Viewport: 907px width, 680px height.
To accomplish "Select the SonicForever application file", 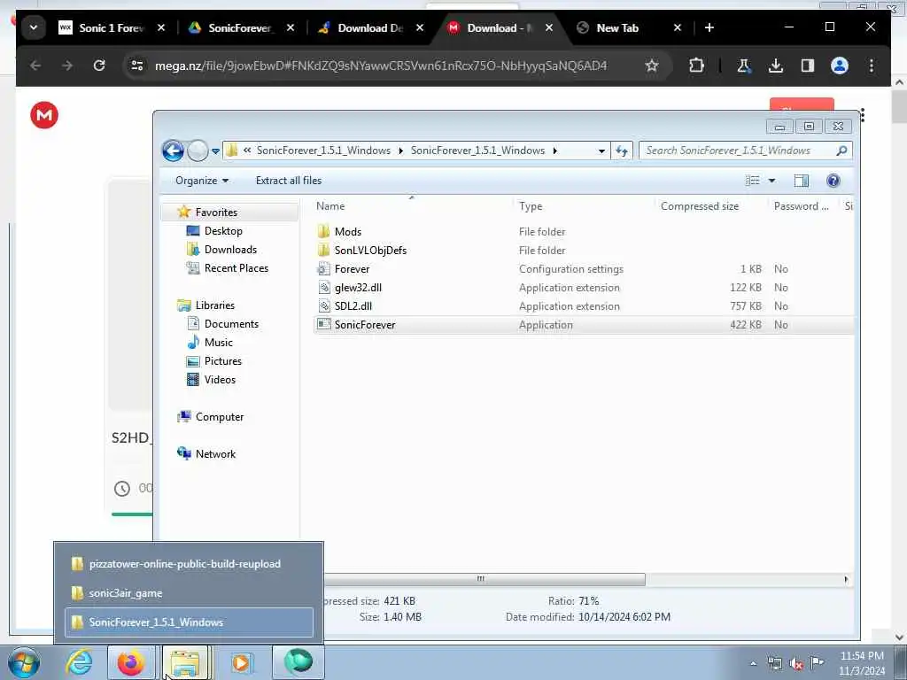I will point(364,325).
